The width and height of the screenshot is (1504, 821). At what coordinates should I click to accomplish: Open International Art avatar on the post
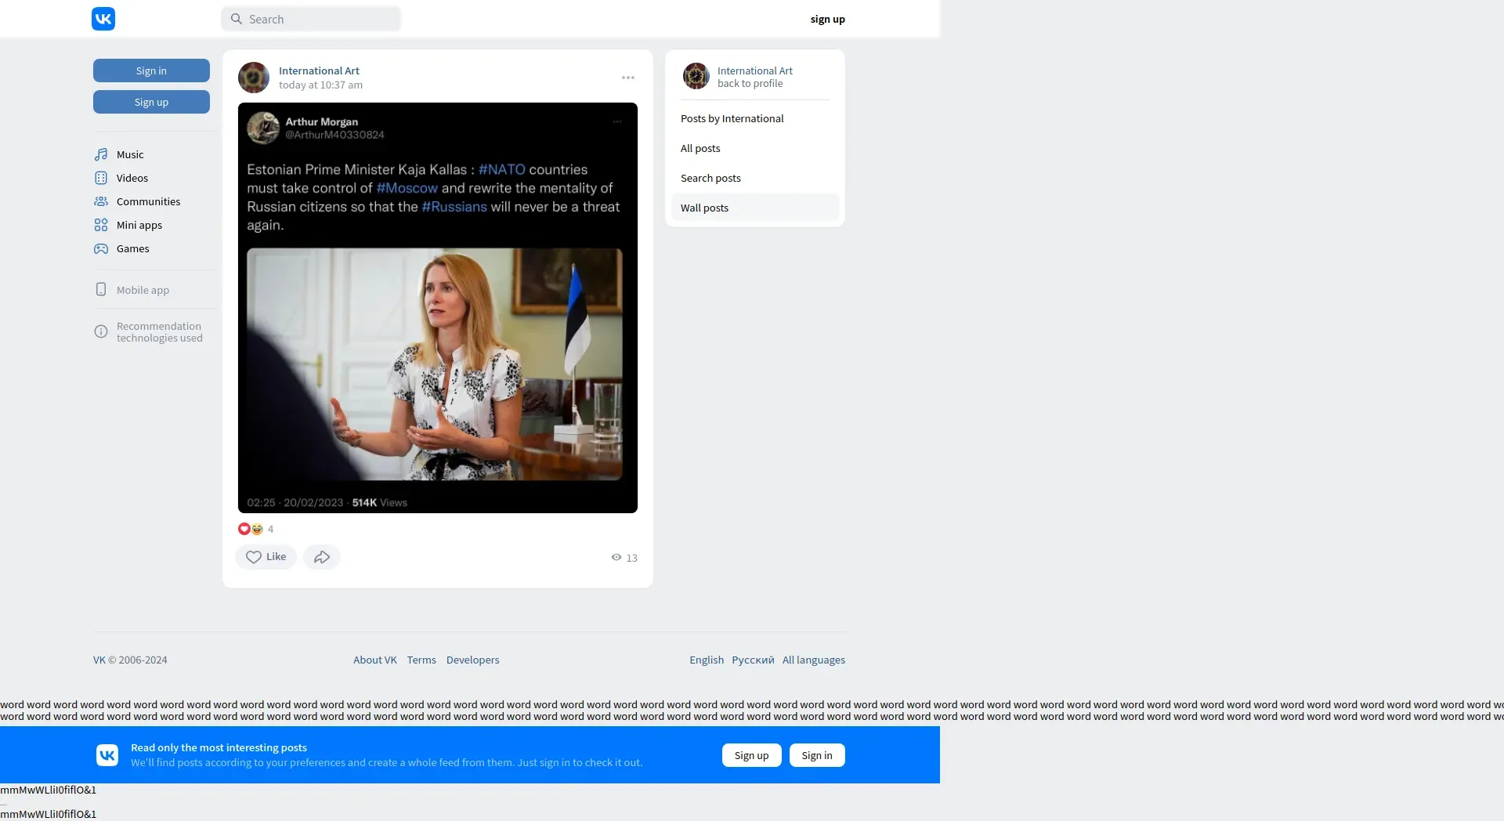click(254, 78)
